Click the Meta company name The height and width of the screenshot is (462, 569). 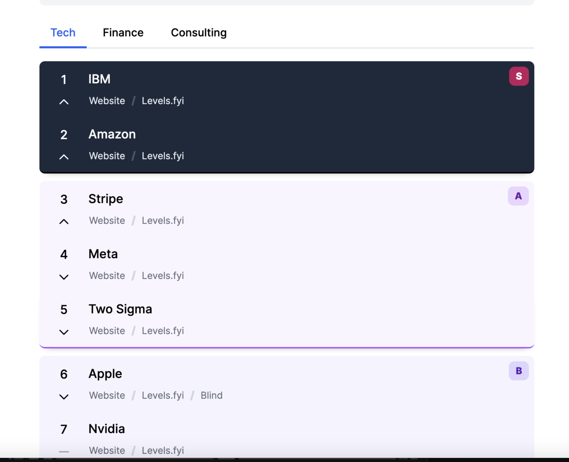click(103, 254)
